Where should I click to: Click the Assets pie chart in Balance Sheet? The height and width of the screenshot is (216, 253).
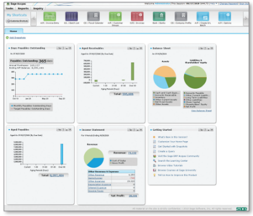point(165,77)
